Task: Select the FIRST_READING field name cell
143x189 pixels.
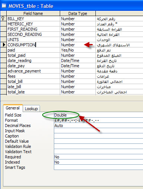Action: 33,29
